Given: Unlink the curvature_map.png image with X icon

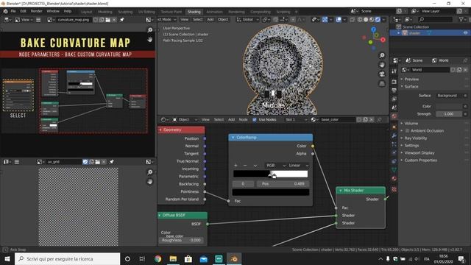Looking at the screenshot, I should 114,20.
